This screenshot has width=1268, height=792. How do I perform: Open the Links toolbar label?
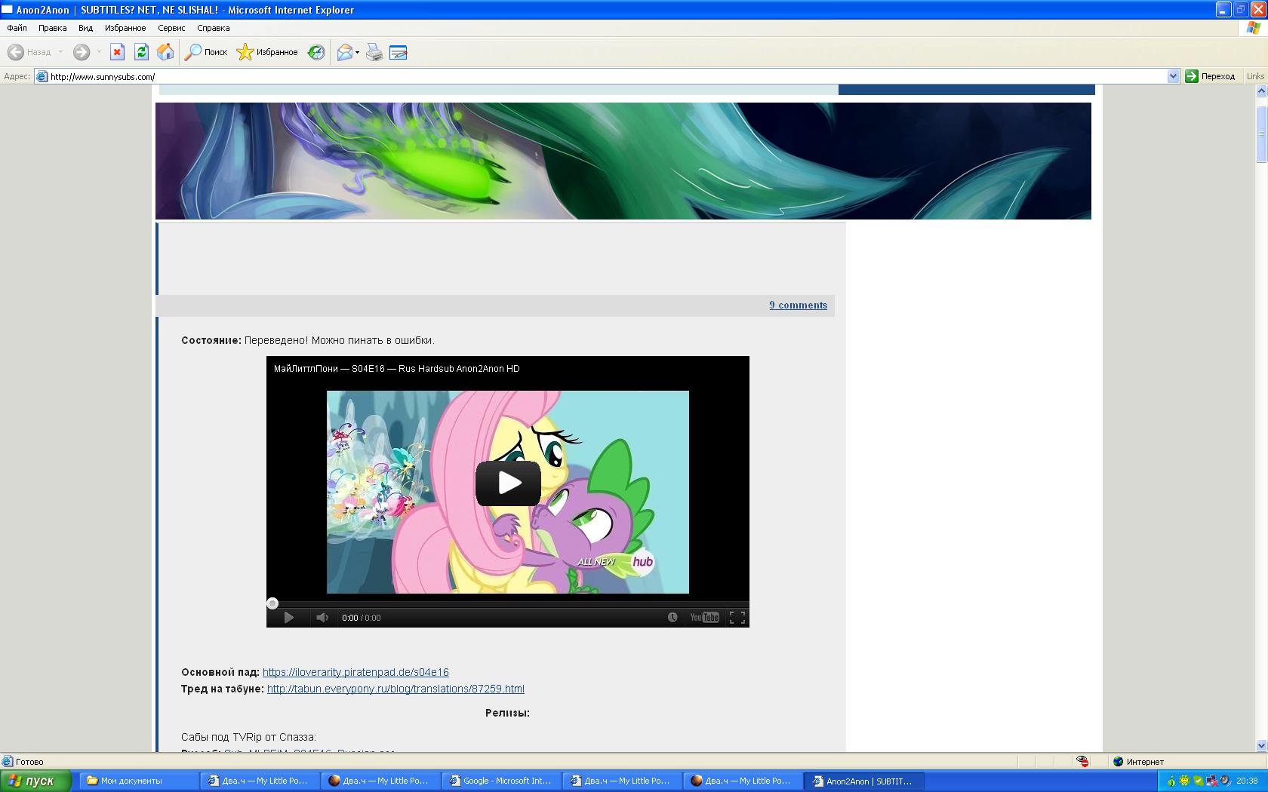1255,76
